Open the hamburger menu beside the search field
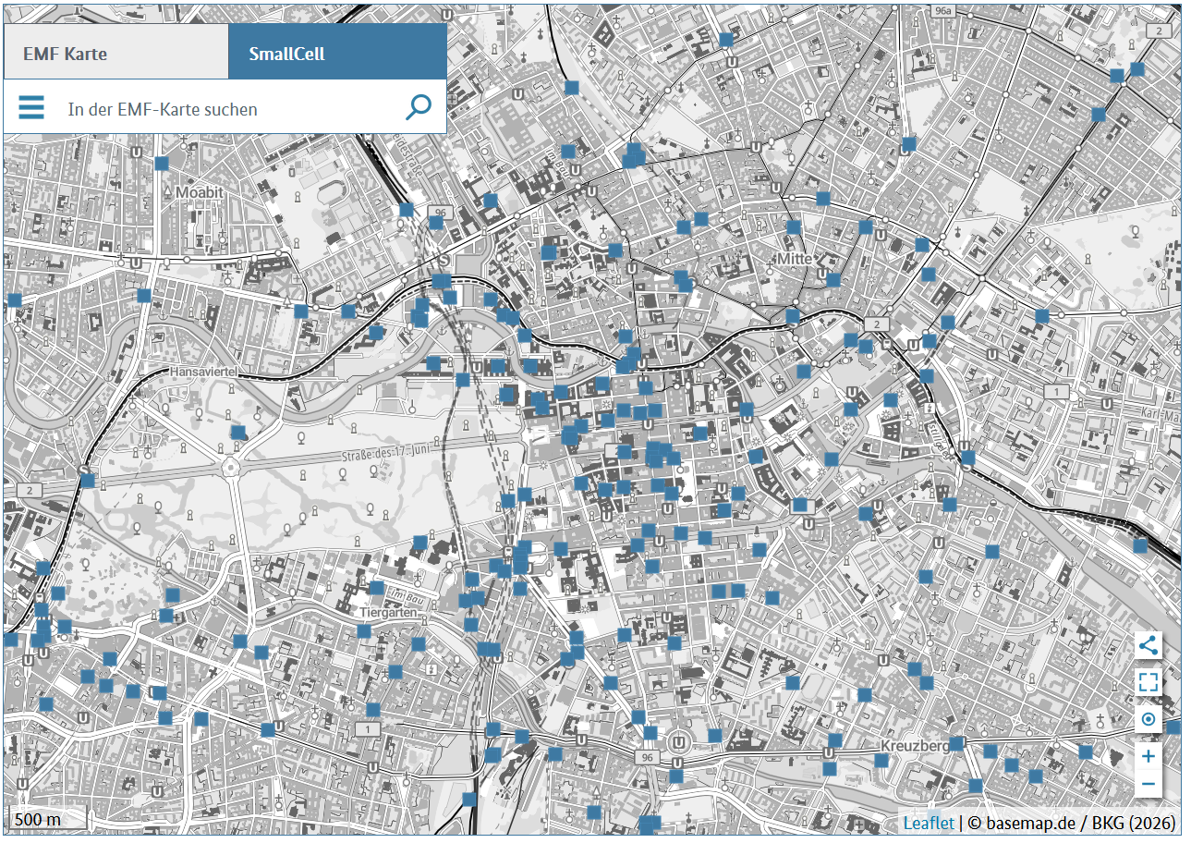Image resolution: width=1191 pixels, height=843 pixels. pos(31,108)
